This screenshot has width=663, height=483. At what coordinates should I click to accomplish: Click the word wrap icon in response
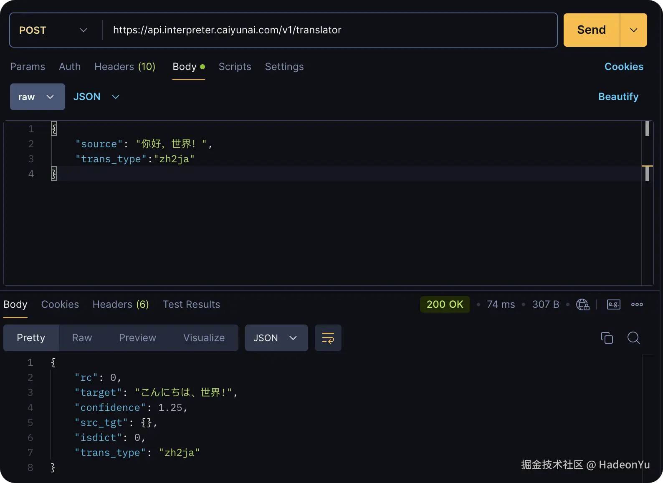tap(328, 338)
